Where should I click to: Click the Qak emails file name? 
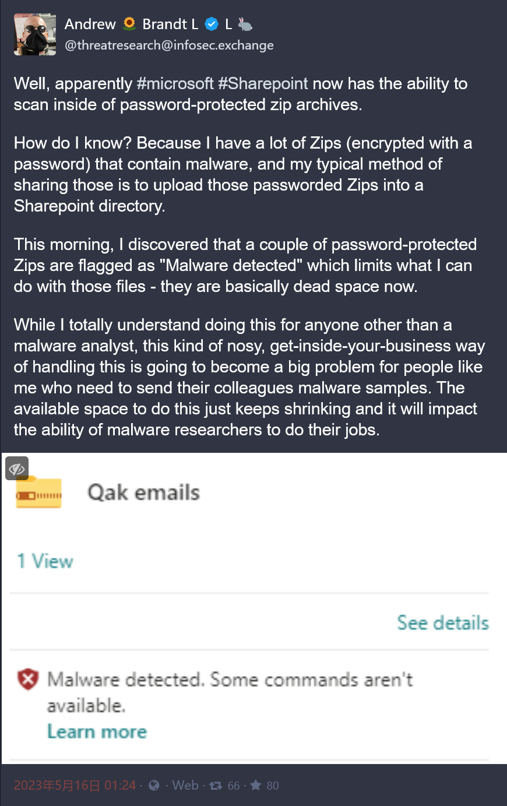pyautogui.click(x=143, y=493)
